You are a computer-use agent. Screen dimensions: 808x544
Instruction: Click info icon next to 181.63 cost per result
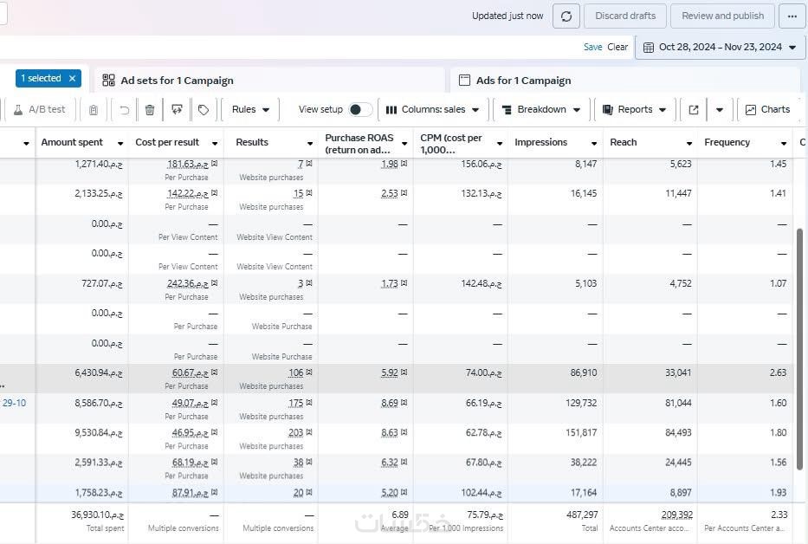pos(215,164)
